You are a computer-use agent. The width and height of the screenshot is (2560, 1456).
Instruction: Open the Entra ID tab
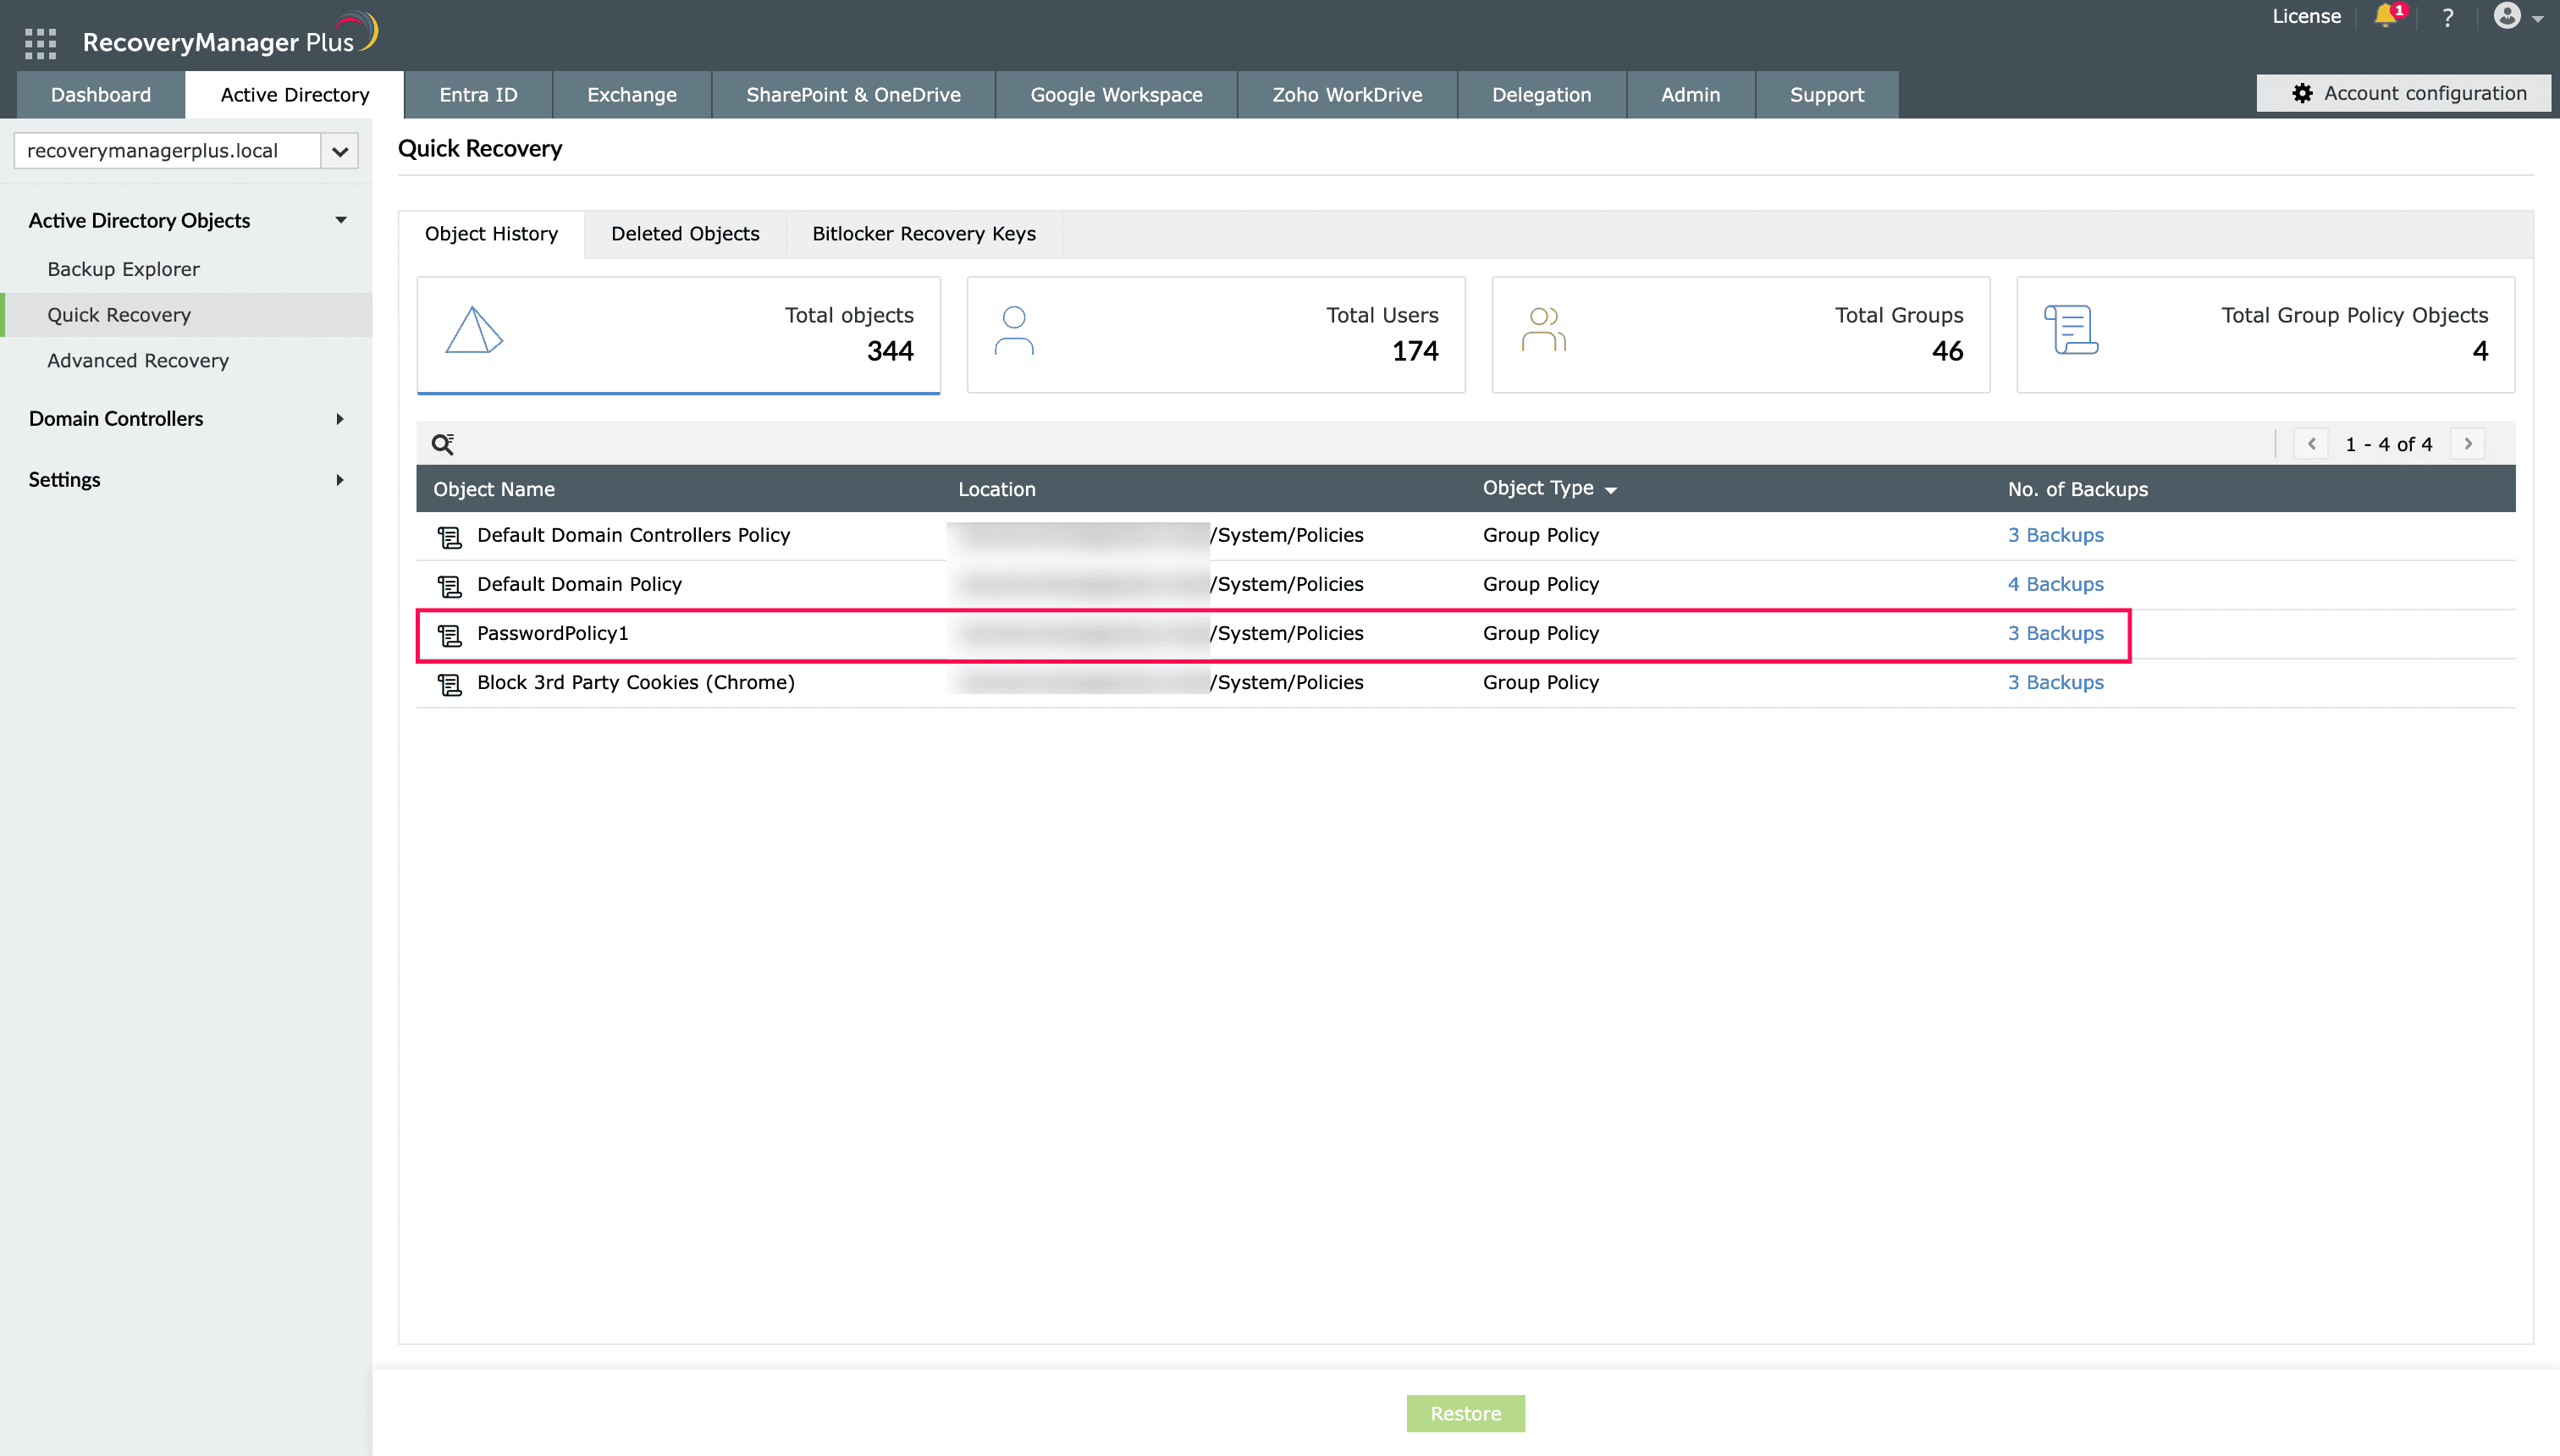(x=478, y=94)
